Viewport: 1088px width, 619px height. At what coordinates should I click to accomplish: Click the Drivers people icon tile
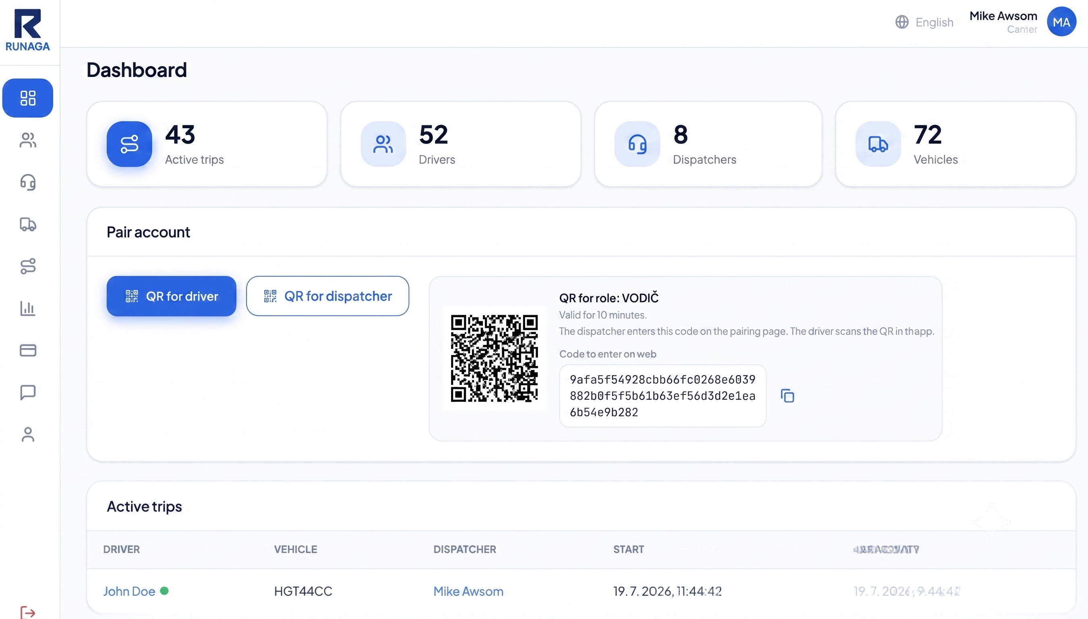point(383,144)
